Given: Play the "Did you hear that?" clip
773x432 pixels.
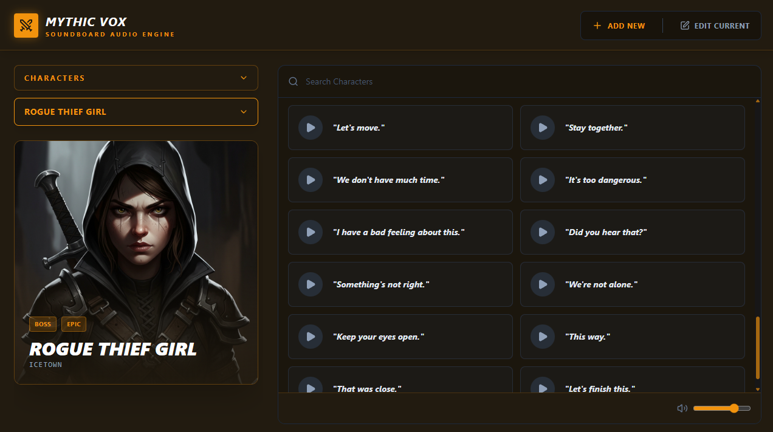Looking at the screenshot, I should tap(543, 232).
